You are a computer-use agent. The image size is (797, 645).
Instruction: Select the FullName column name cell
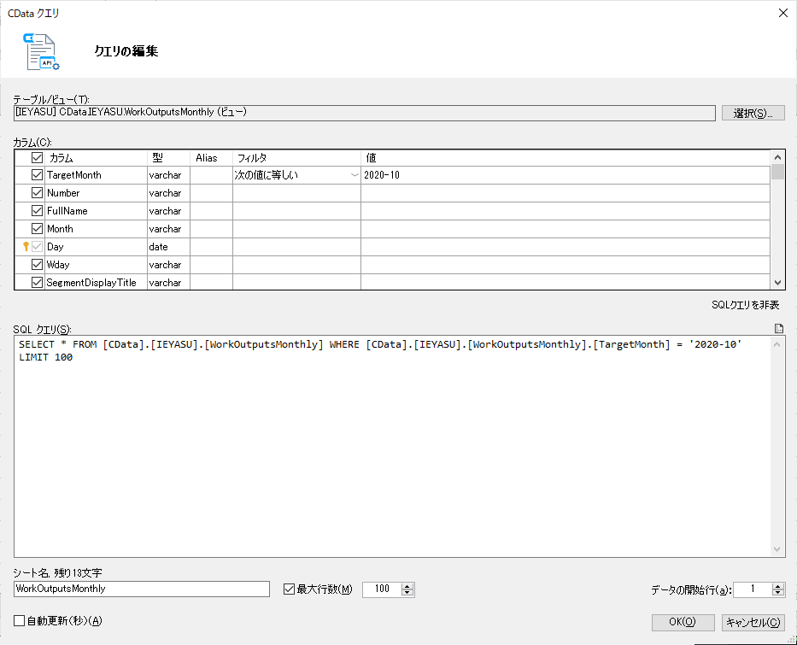tap(96, 211)
